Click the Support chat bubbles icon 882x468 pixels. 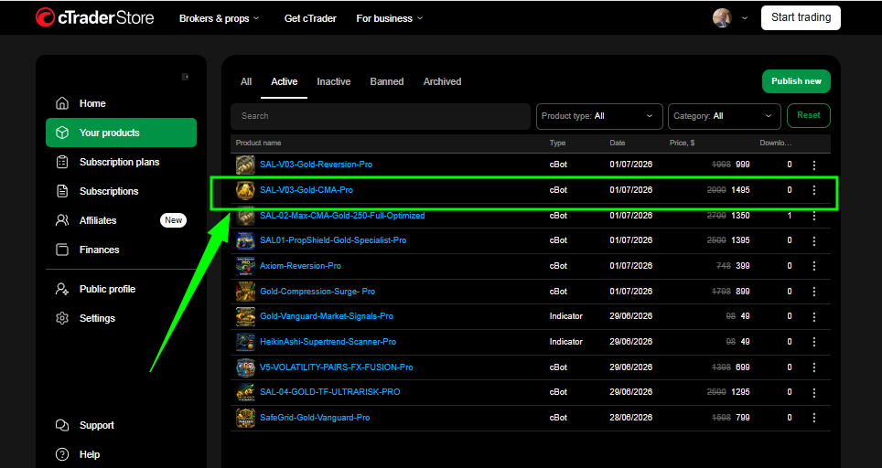62,425
